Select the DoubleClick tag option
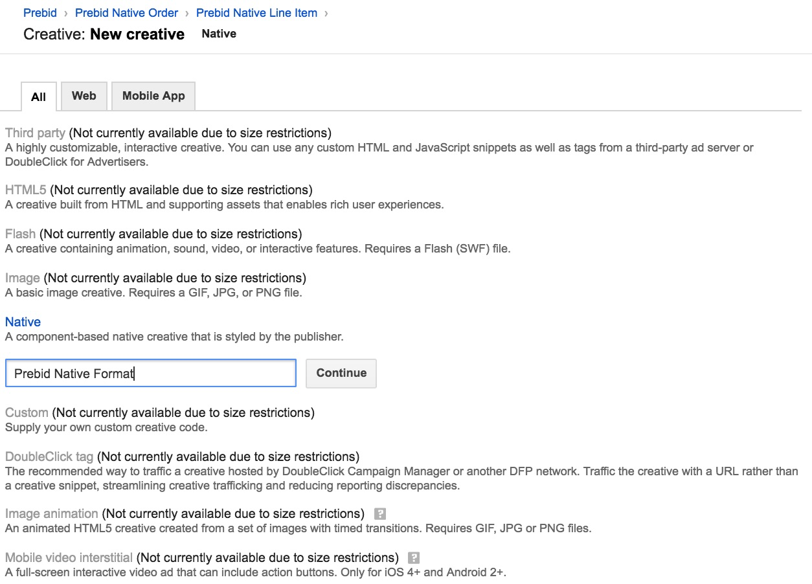This screenshot has height=584, width=812. [49, 456]
